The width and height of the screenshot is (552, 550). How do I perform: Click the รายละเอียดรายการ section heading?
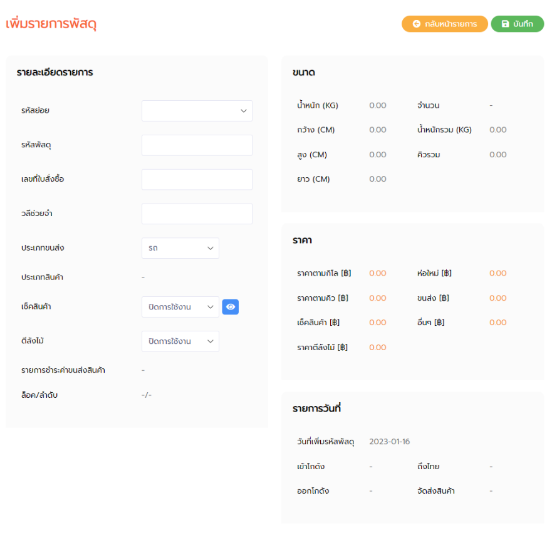tap(55, 73)
